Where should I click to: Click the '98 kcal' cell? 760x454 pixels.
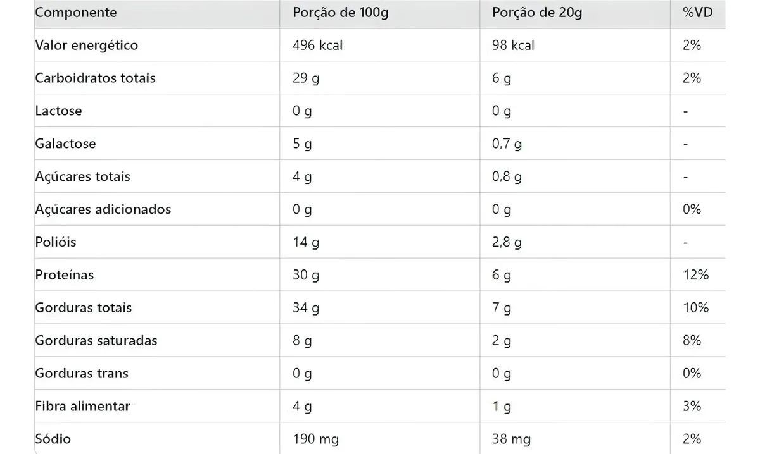[514, 46]
